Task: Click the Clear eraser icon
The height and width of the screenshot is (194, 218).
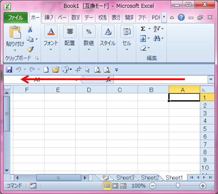Action: [x=143, y=48]
